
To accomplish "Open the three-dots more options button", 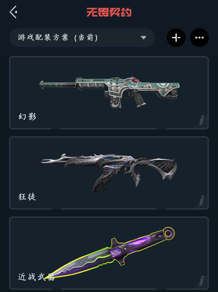I will click(x=199, y=38).
